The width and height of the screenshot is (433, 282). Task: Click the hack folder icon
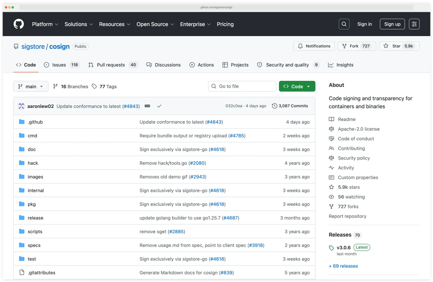(x=22, y=163)
